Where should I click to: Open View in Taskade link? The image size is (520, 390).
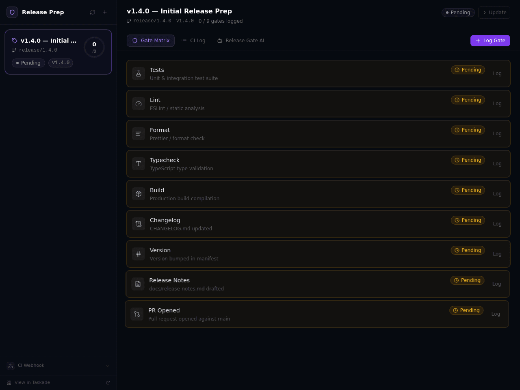click(32, 383)
